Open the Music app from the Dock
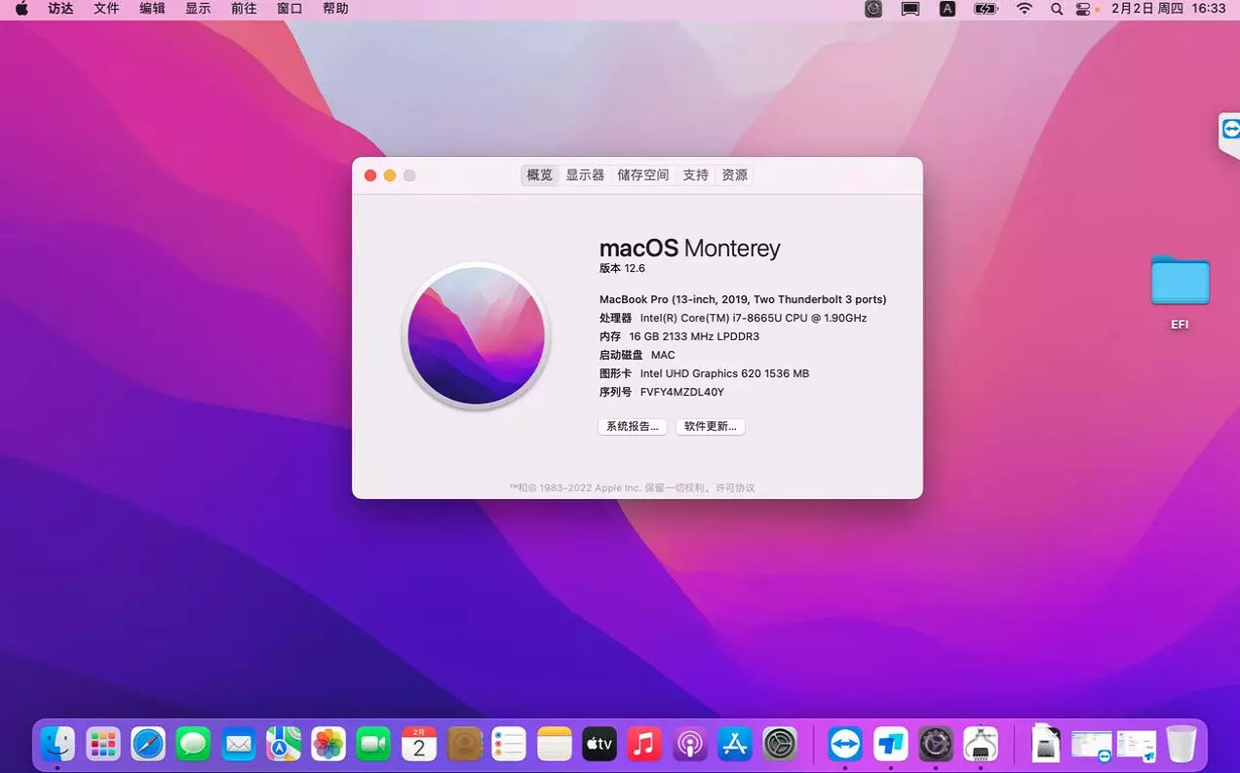The width and height of the screenshot is (1240, 773). [643, 744]
